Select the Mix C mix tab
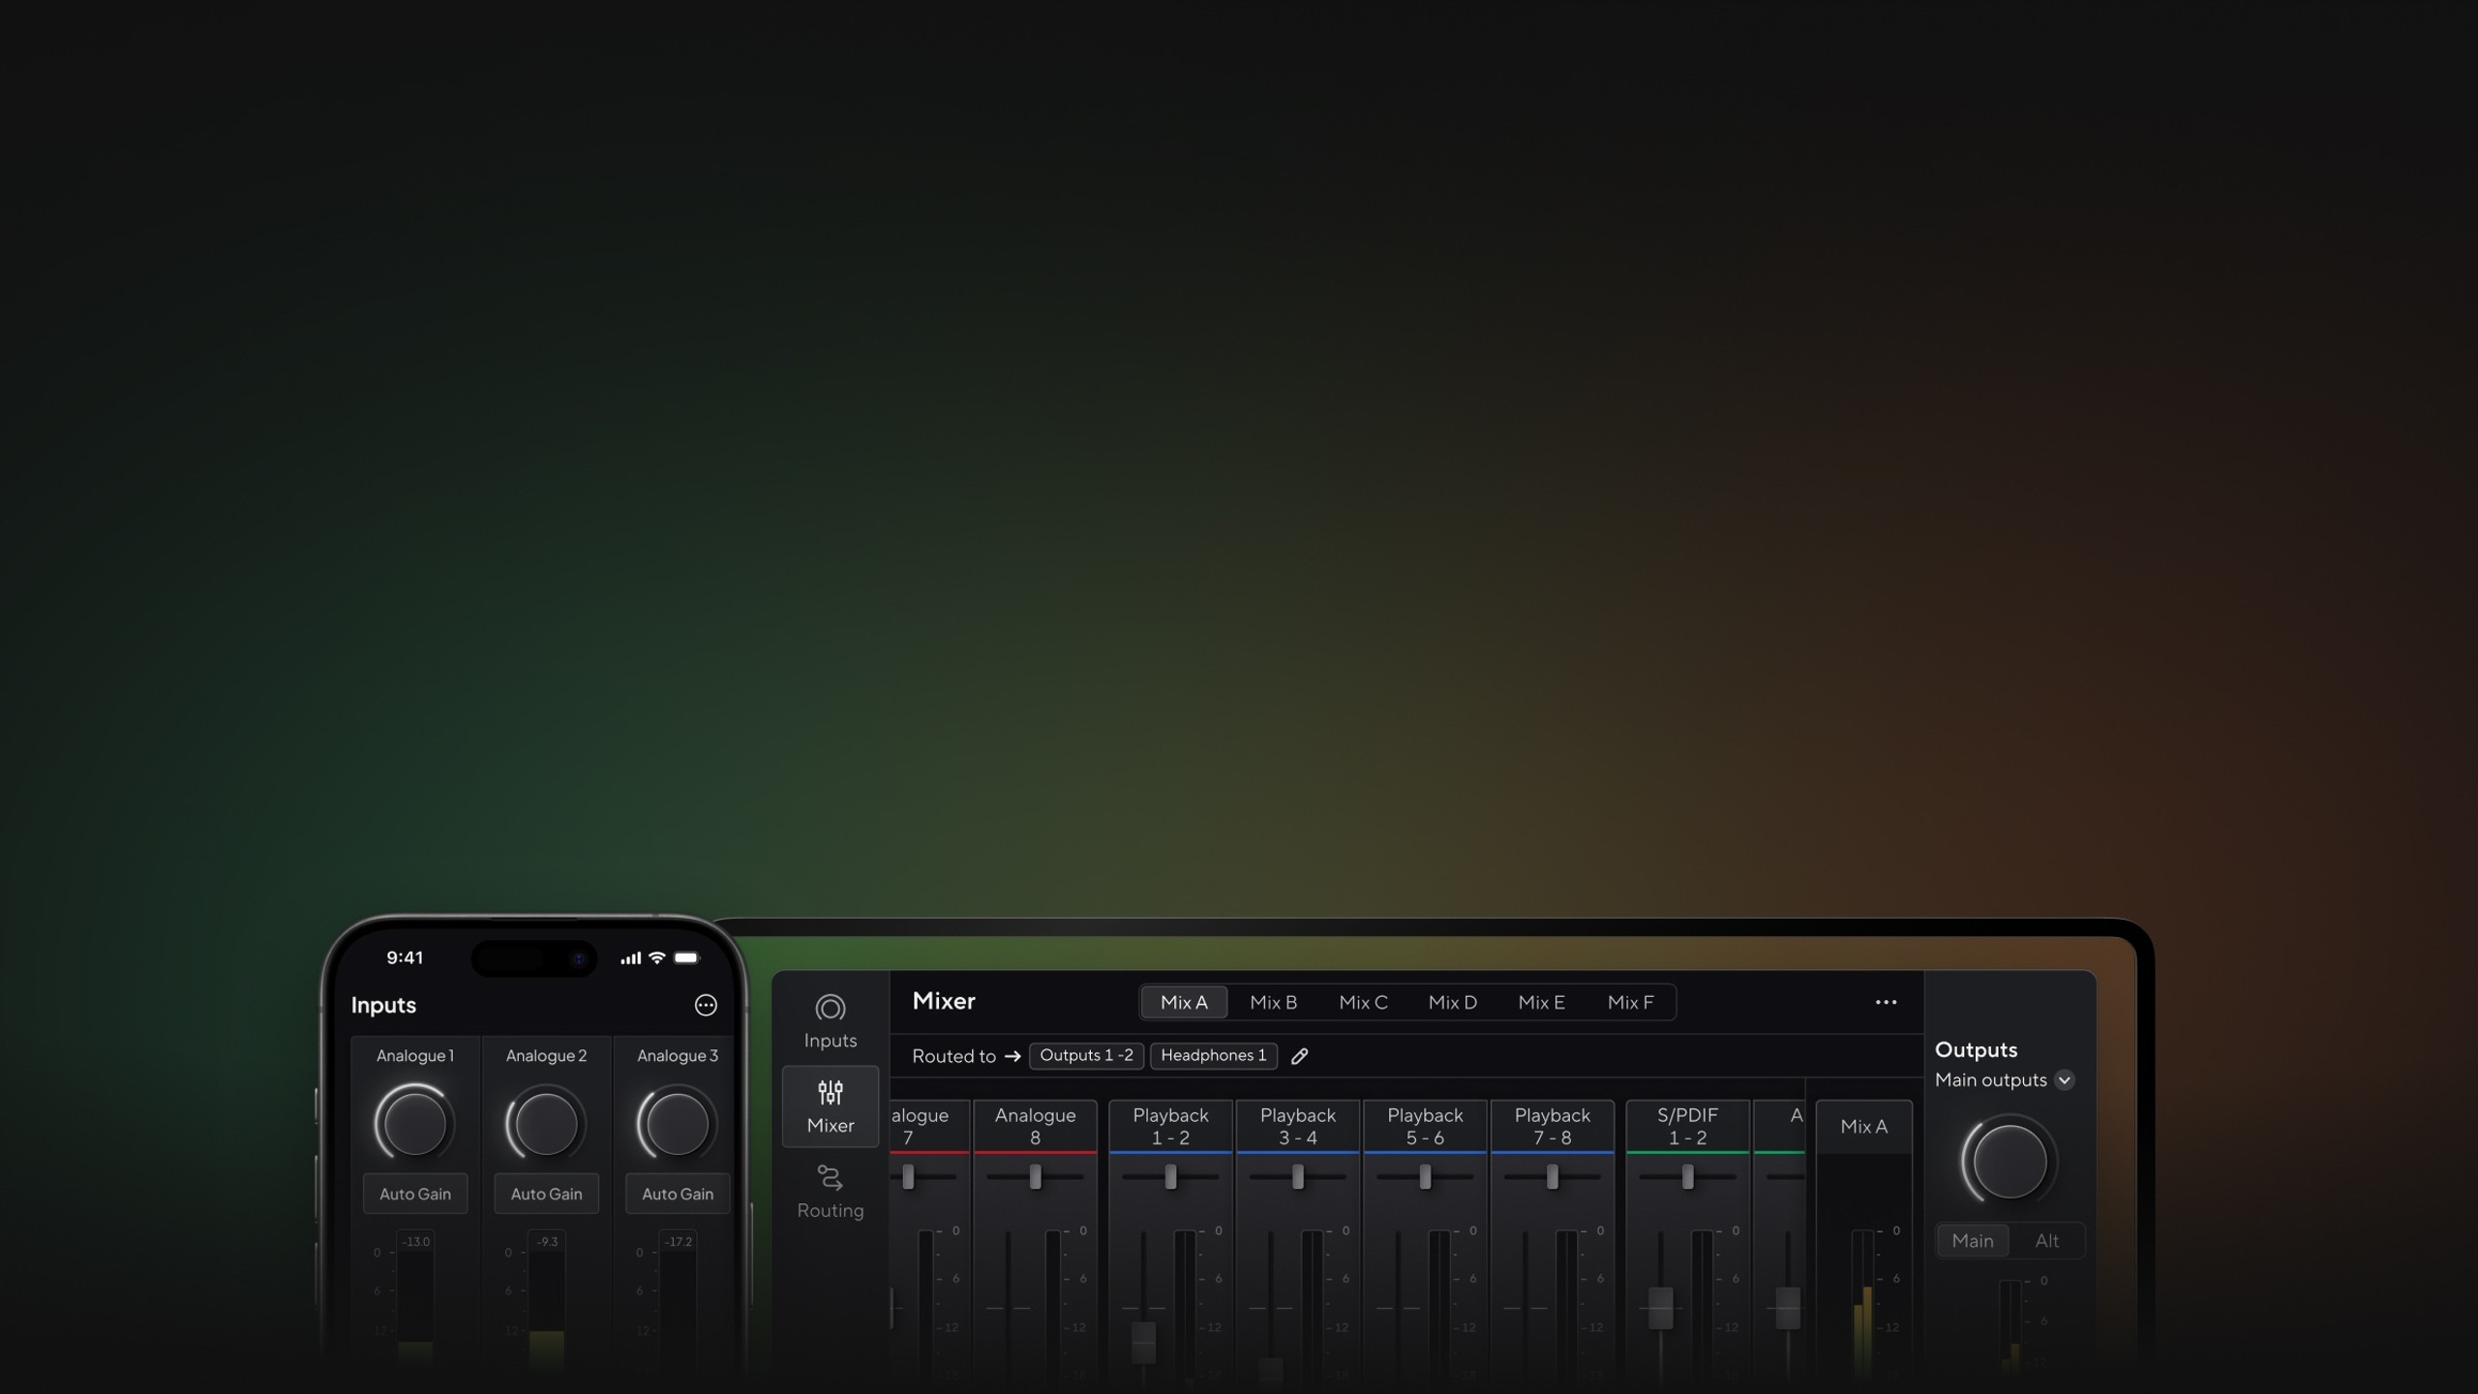The image size is (2478, 1394). tap(1363, 1002)
